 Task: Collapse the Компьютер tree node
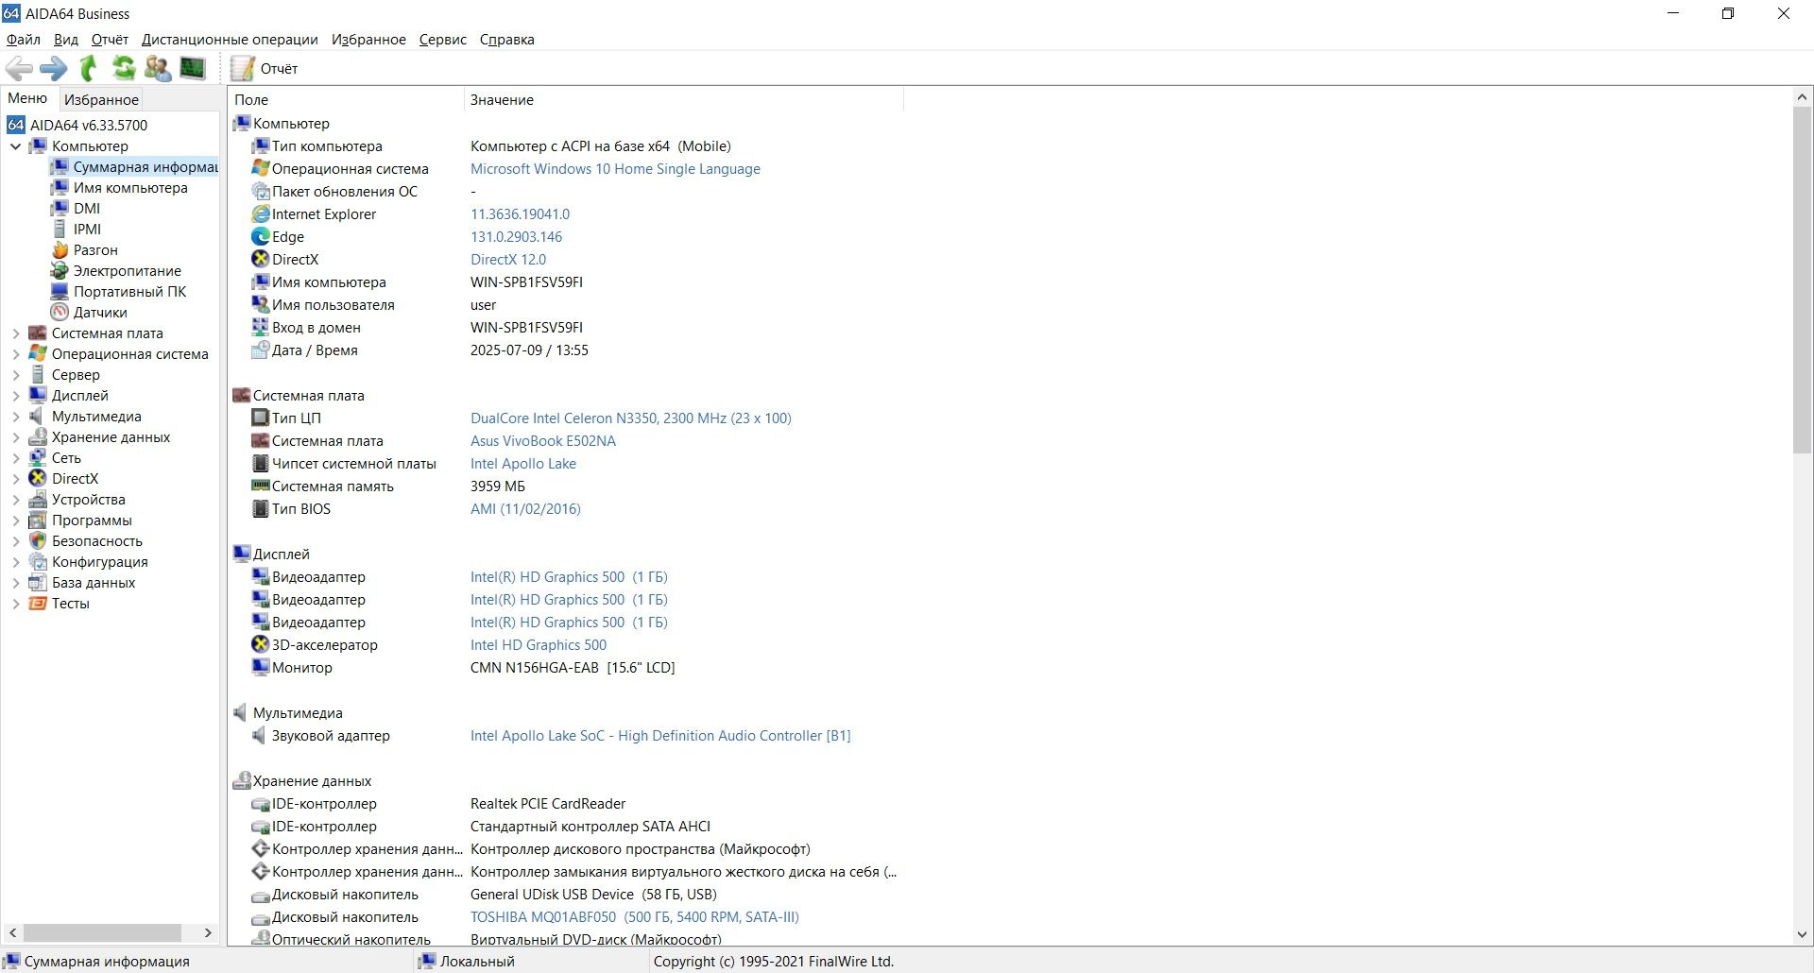(15, 146)
